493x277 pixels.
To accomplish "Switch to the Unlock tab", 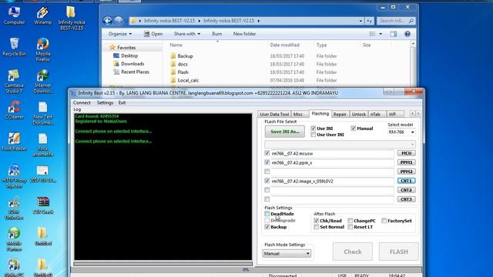I will (358, 115).
